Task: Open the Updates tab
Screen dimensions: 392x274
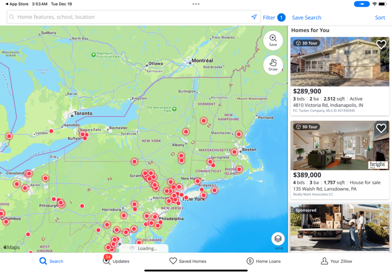Action: tap(116, 261)
